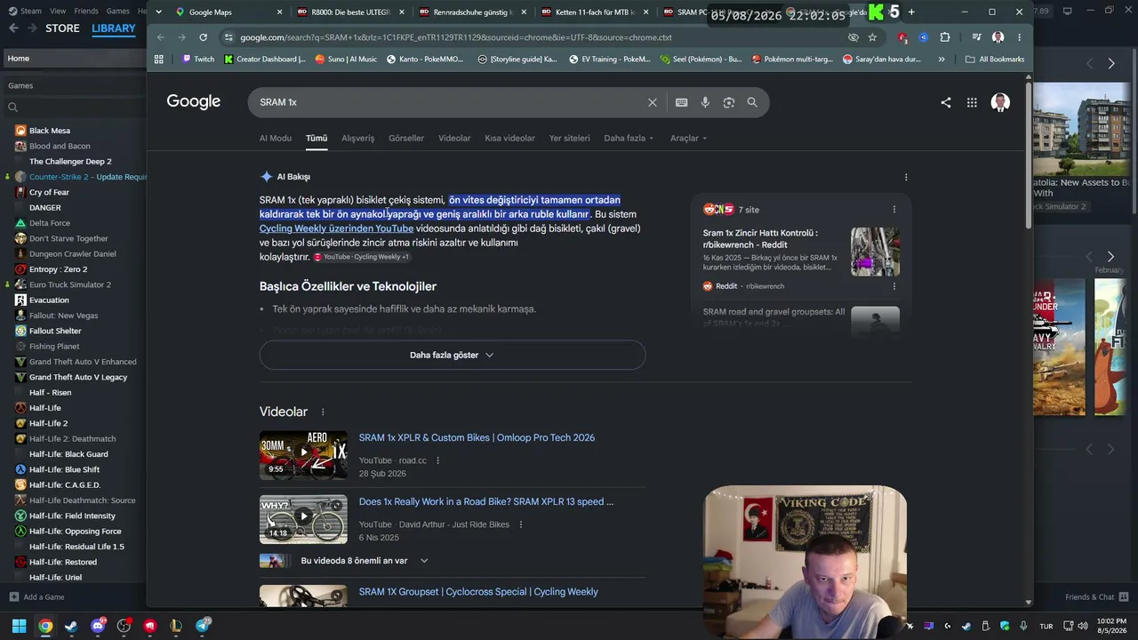Open the 7 site sources menu

click(894, 210)
